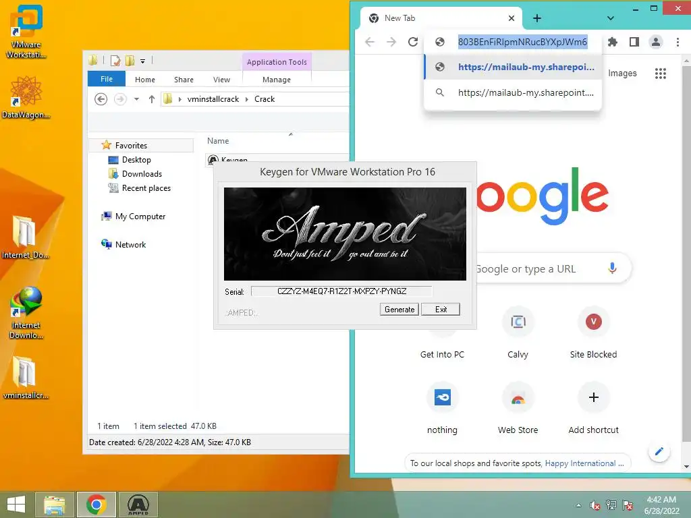Click Images link on Google page
This screenshot has height=518, width=691.
[622, 73]
